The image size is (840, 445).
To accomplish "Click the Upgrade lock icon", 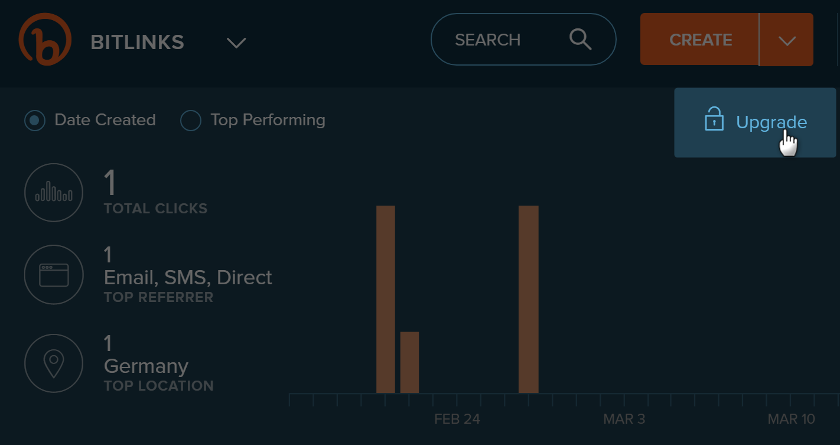I will pos(714,119).
